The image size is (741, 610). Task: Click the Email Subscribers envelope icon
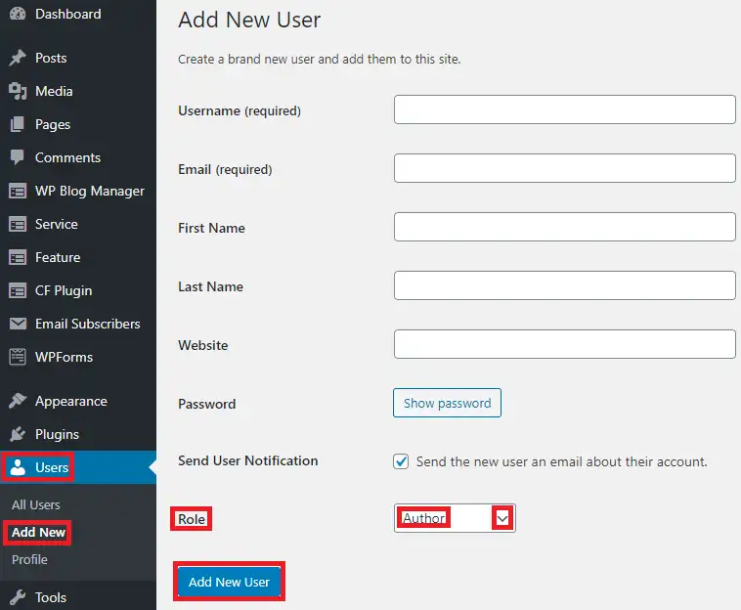click(18, 324)
